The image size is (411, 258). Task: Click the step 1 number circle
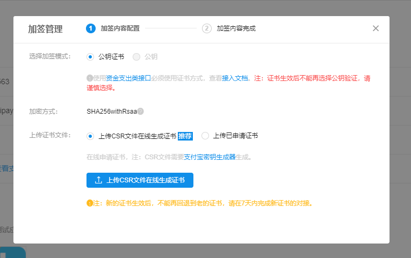[x=91, y=28]
